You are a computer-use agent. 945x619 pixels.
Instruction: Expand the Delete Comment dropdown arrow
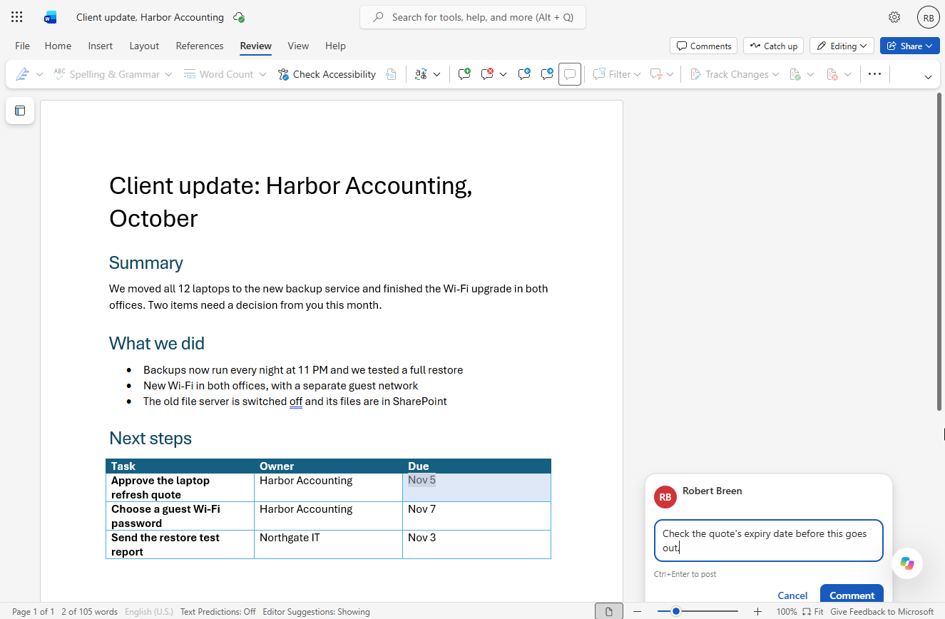pyautogui.click(x=504, y=74)
